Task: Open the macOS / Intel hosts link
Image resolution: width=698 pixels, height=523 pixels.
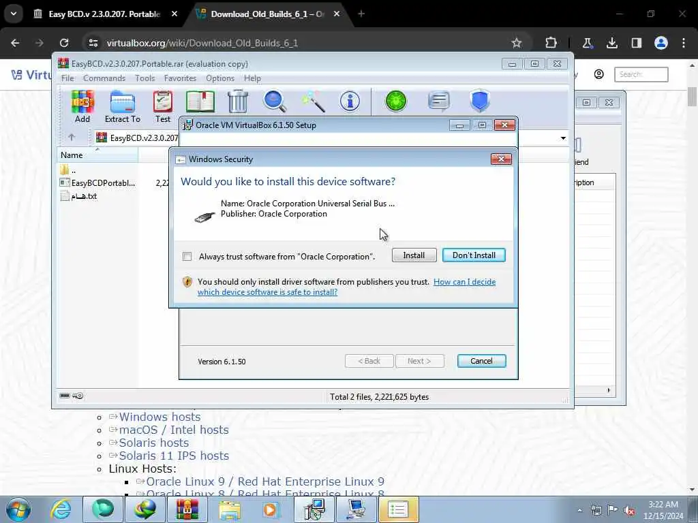Action: [x=174, y=430]
